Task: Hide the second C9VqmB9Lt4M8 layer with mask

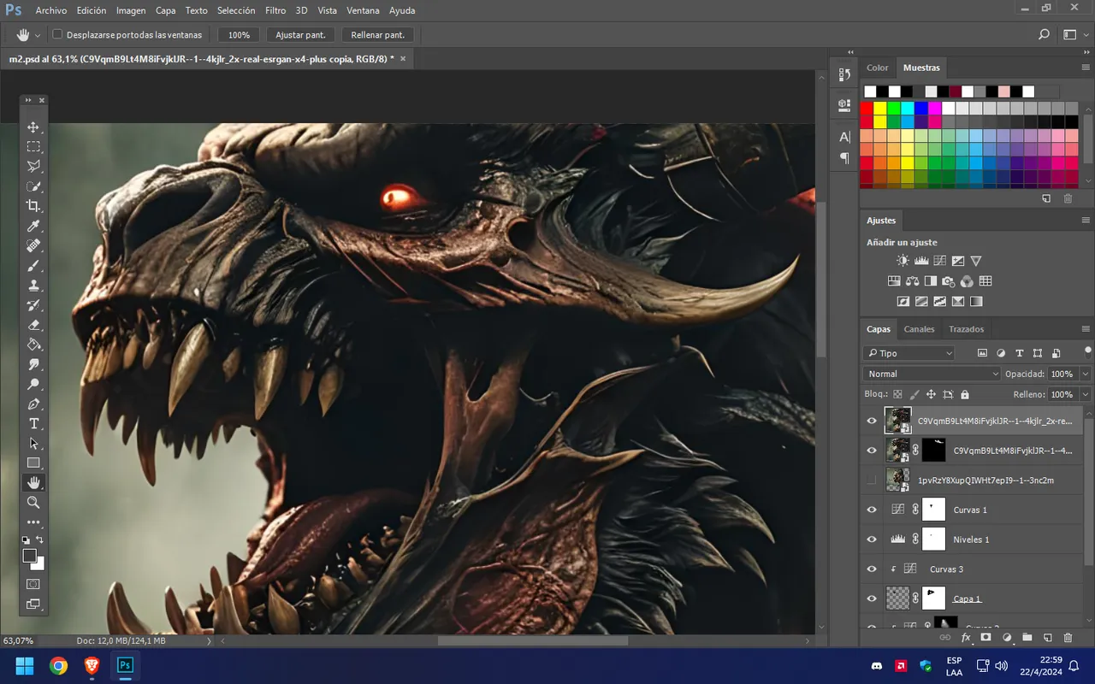Action: pyautogui.click(x=872, y=451)
